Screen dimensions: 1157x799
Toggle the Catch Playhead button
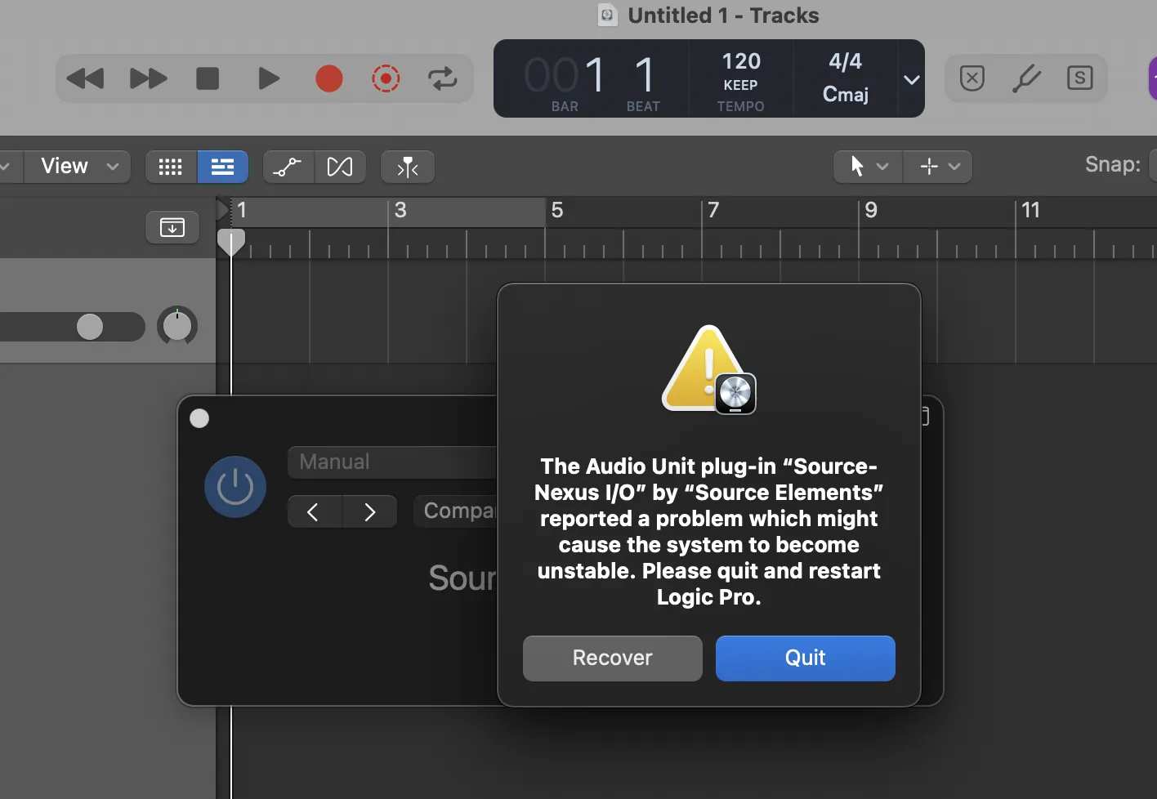[x=408, y=167]
